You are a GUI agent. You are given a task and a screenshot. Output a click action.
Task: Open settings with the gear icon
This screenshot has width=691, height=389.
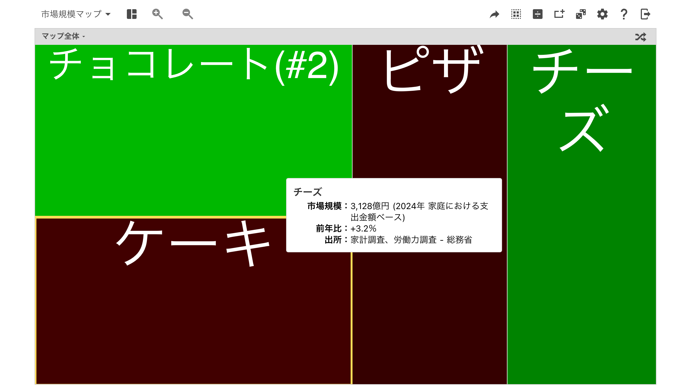pos(602,14)
